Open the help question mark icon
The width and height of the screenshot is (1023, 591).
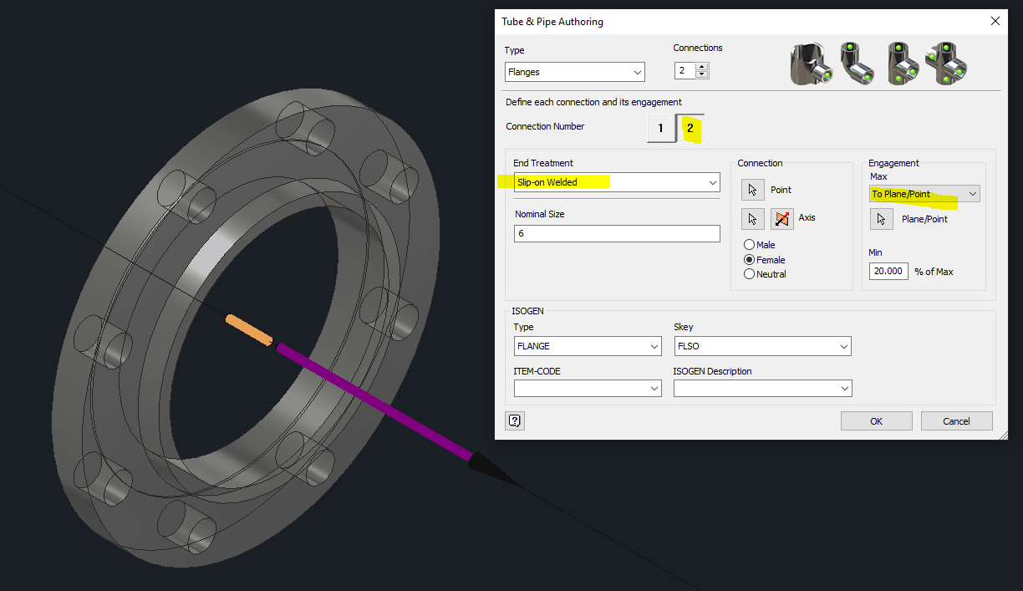(x=515, y=420)
